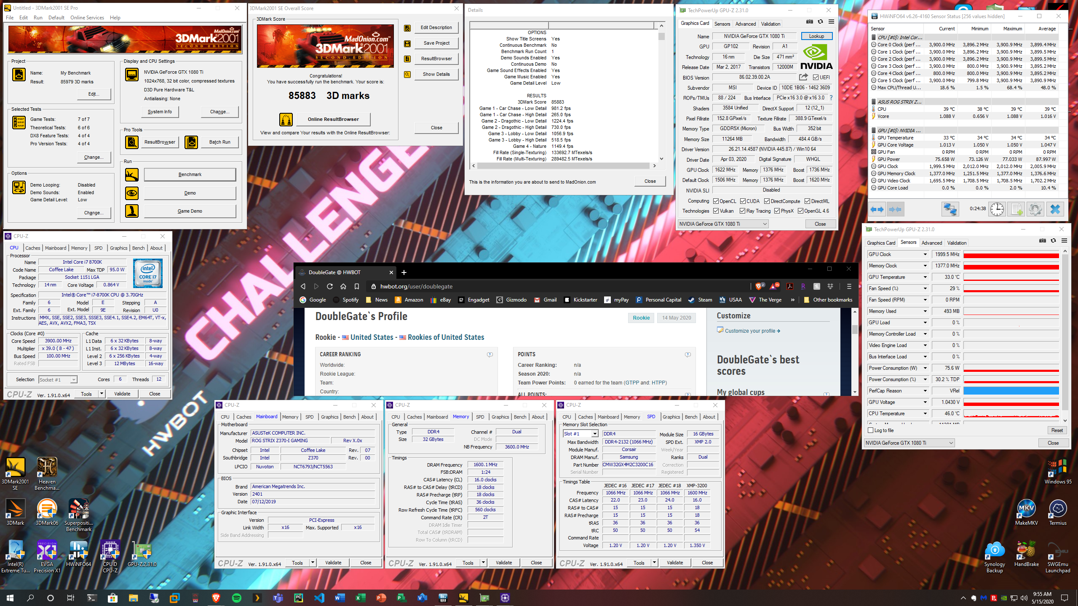1078x606 pixels.
Task: Toggle the Vulkan checkbox
Action: 716,211
